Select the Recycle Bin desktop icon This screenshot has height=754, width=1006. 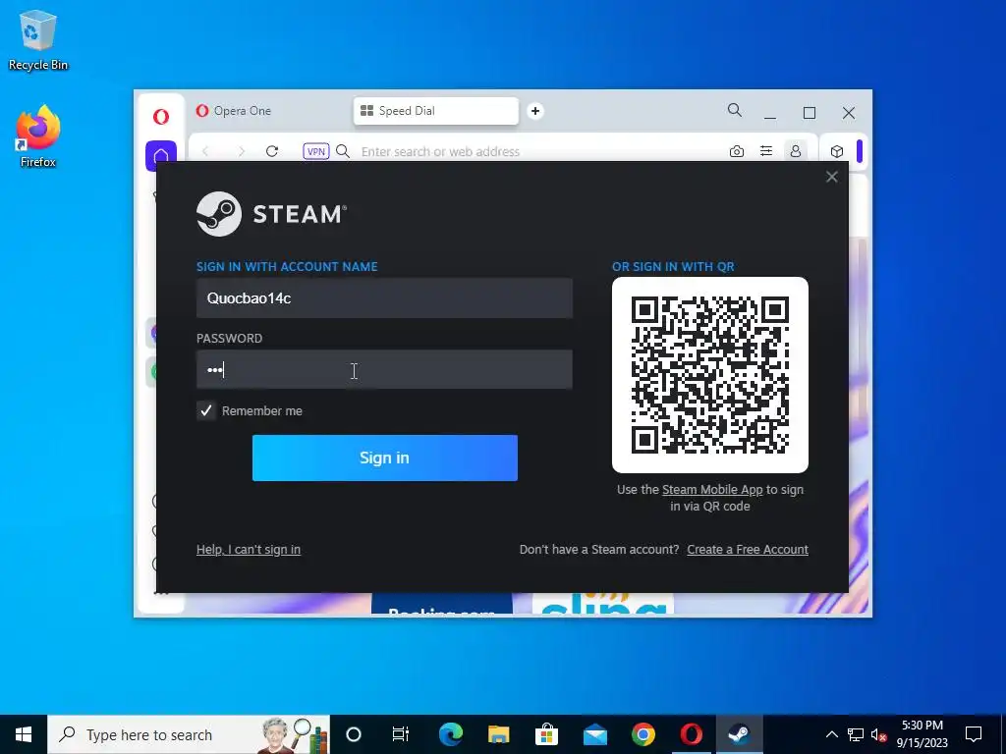[38, 39]
